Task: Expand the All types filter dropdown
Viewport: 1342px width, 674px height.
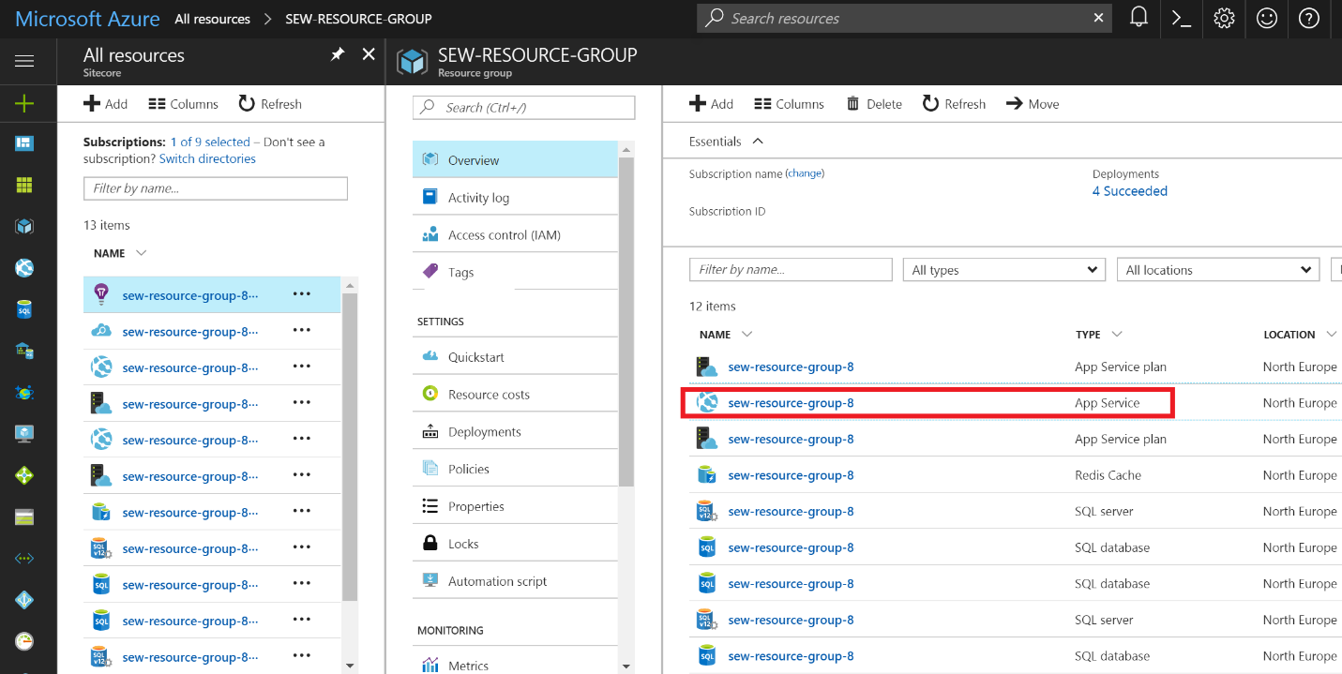Action: click(x=1003, y=269)
